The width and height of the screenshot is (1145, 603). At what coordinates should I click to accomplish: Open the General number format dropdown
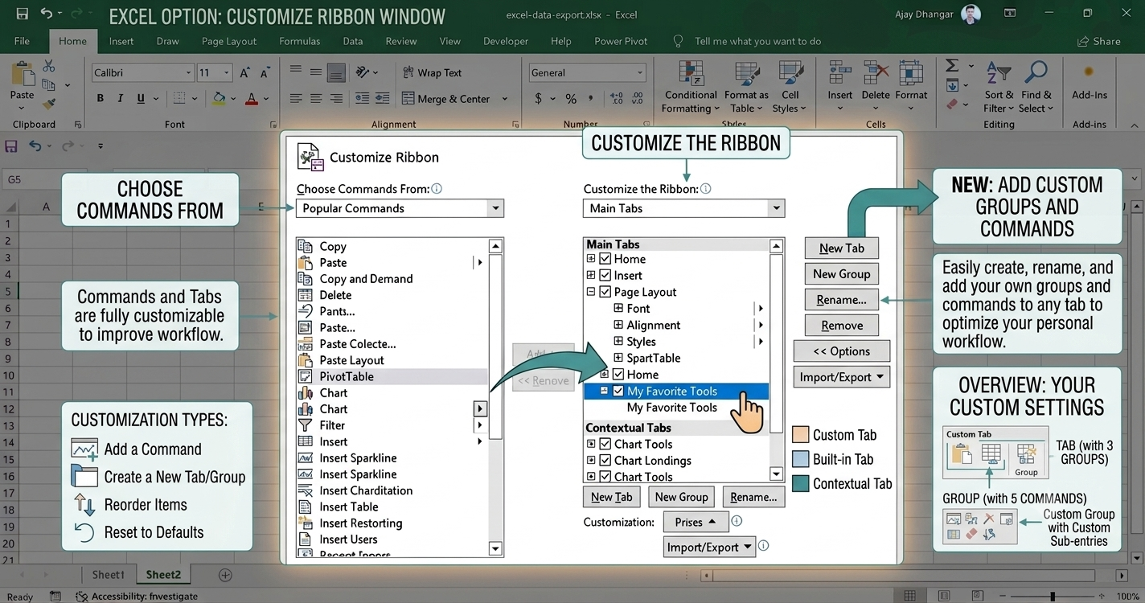pyautogui.click(x=639, y=73)
